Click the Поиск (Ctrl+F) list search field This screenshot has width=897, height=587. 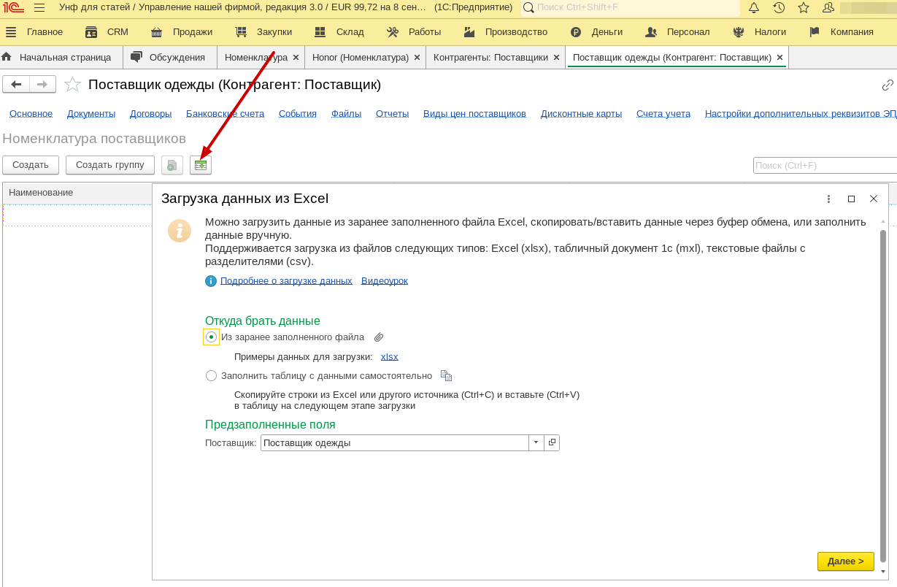(x=825, y=166)
